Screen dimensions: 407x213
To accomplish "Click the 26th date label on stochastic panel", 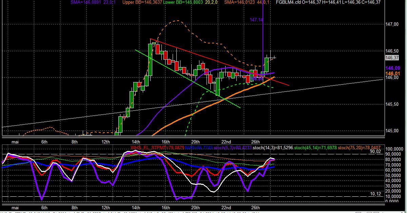I will [x=255, y=208].
